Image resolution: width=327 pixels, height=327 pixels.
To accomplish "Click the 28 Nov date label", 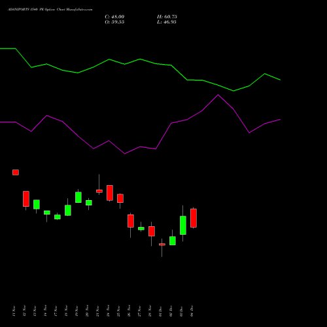I will (x=150, y=311).
